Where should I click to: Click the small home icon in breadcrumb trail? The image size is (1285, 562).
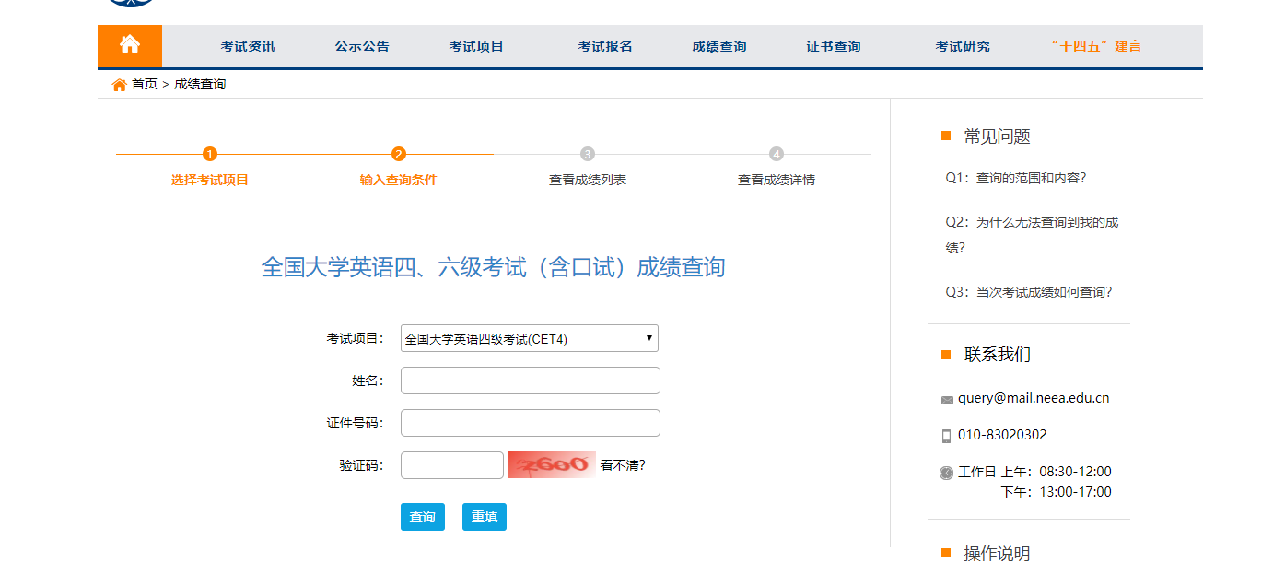coord(118,84)
